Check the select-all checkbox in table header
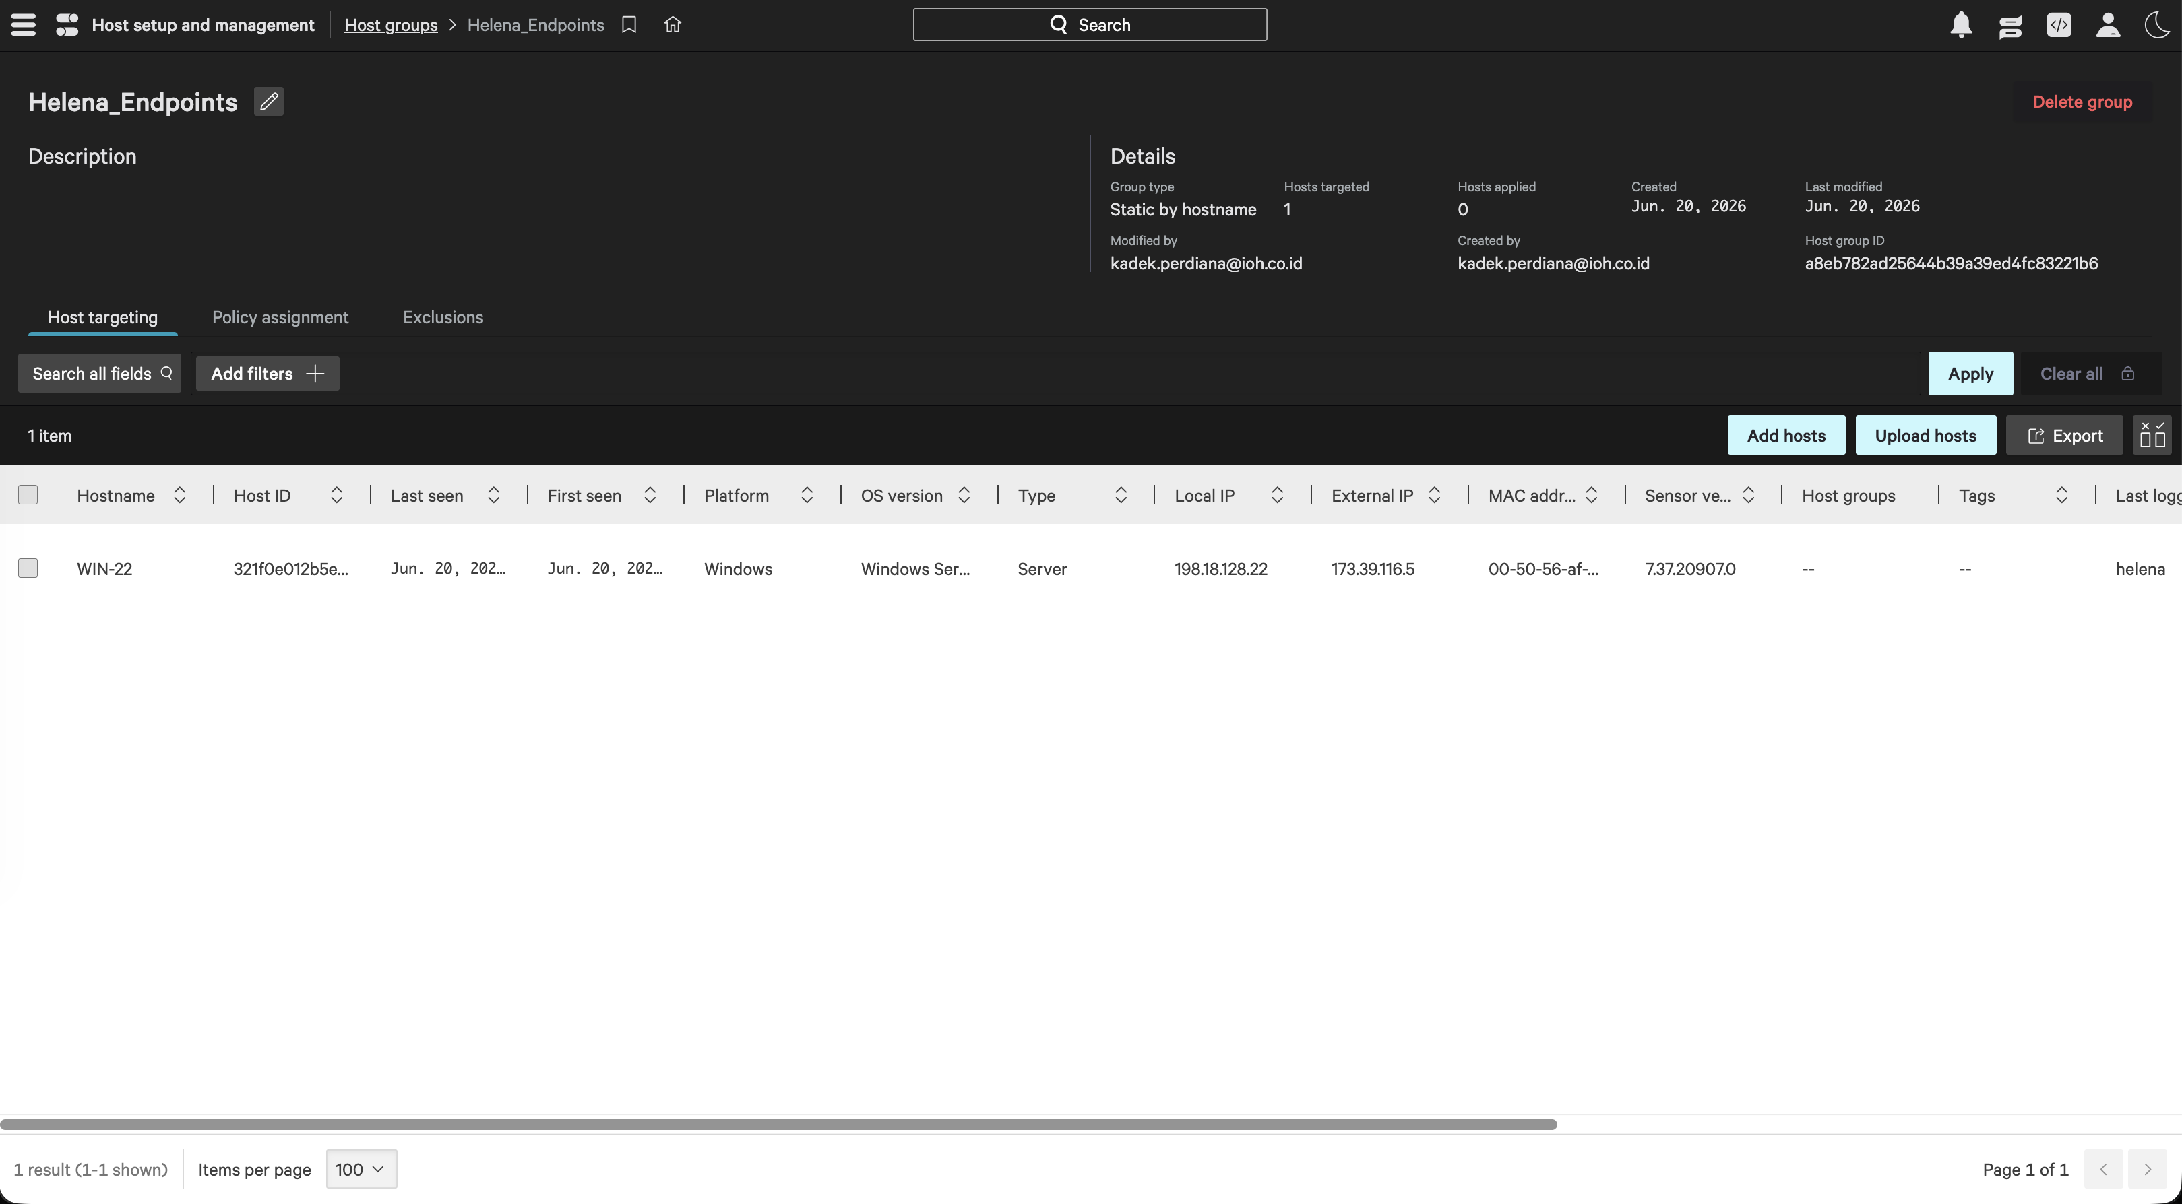Screen dimensions: 2182x1204 28,494
